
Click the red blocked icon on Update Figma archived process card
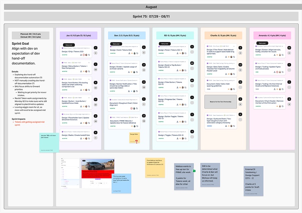(277, 72)
